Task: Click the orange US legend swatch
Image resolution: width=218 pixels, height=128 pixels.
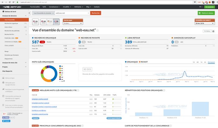Action: coord(60,68)
